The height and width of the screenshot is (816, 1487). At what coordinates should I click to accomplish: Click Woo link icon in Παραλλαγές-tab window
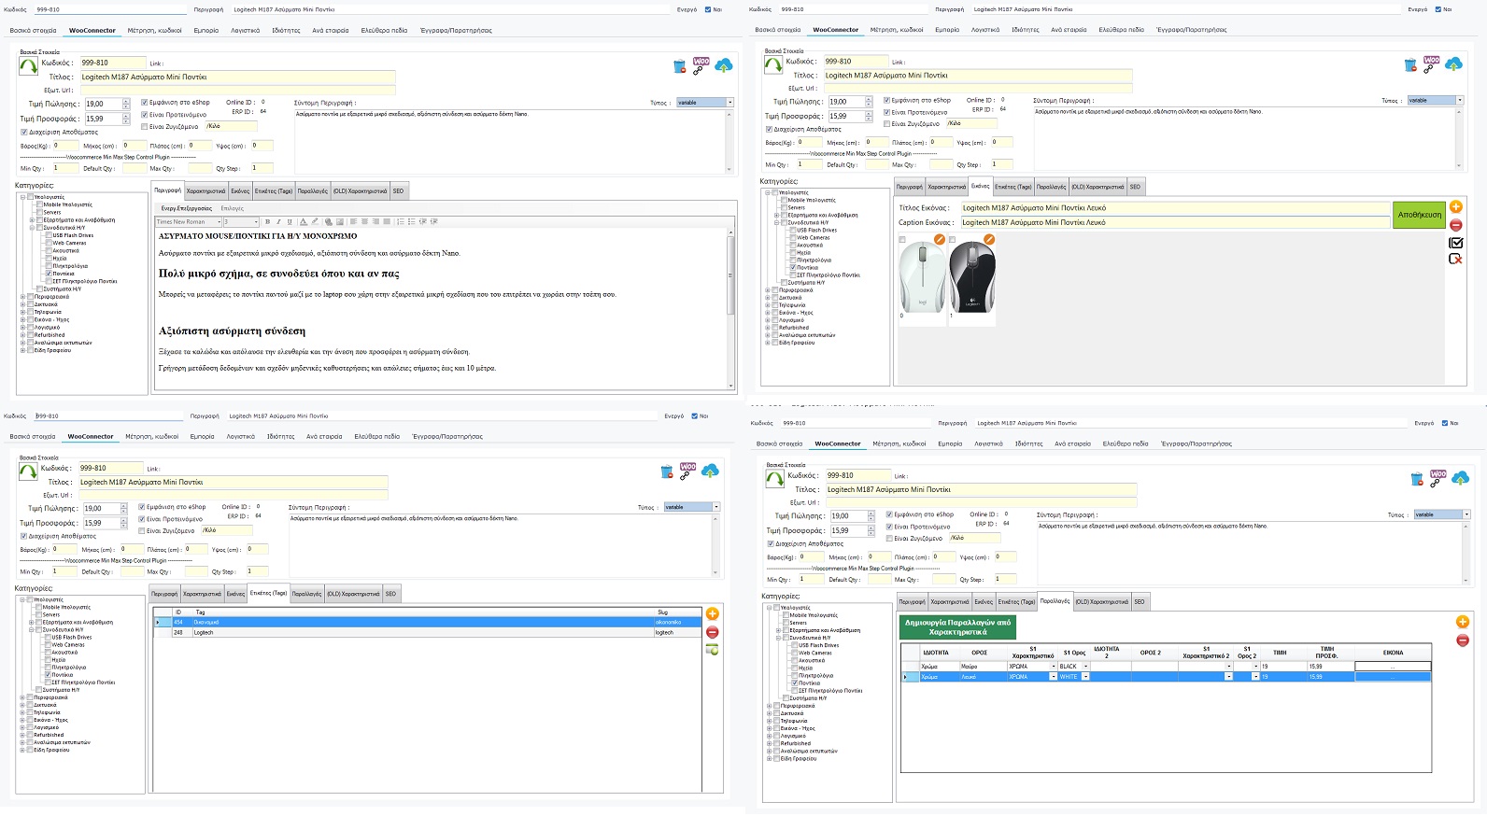[1438, 478]
